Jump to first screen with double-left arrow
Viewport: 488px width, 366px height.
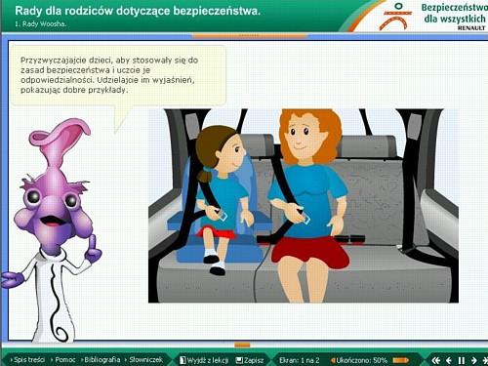[x=436, y=360]
